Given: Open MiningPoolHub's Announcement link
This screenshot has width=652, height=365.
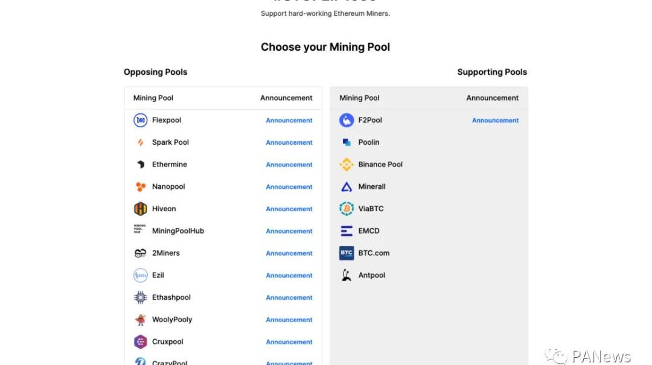Looking at the screenshot, I should click(x=289, y=231).
